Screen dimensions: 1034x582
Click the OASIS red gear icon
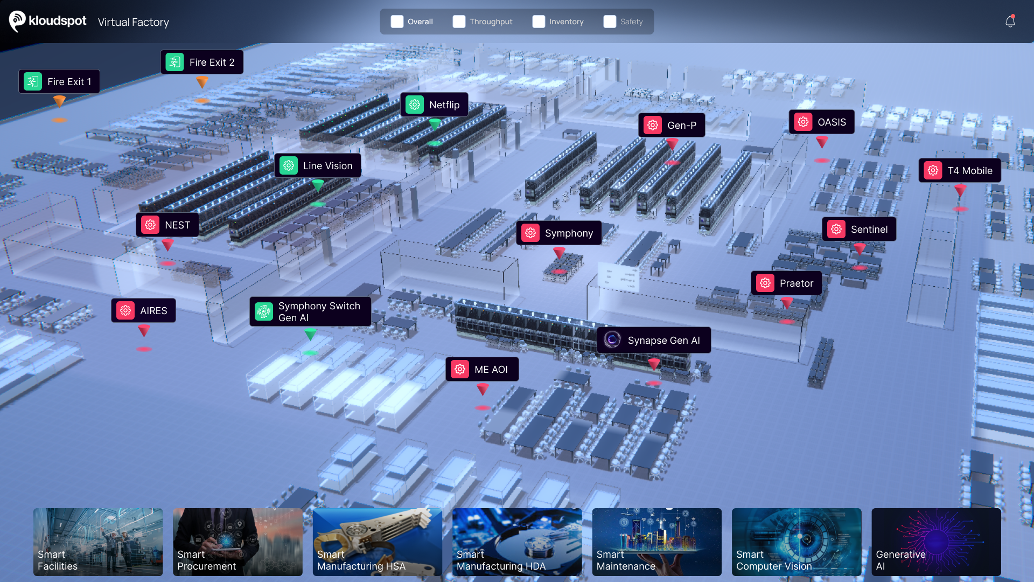(x=803, y=122)
